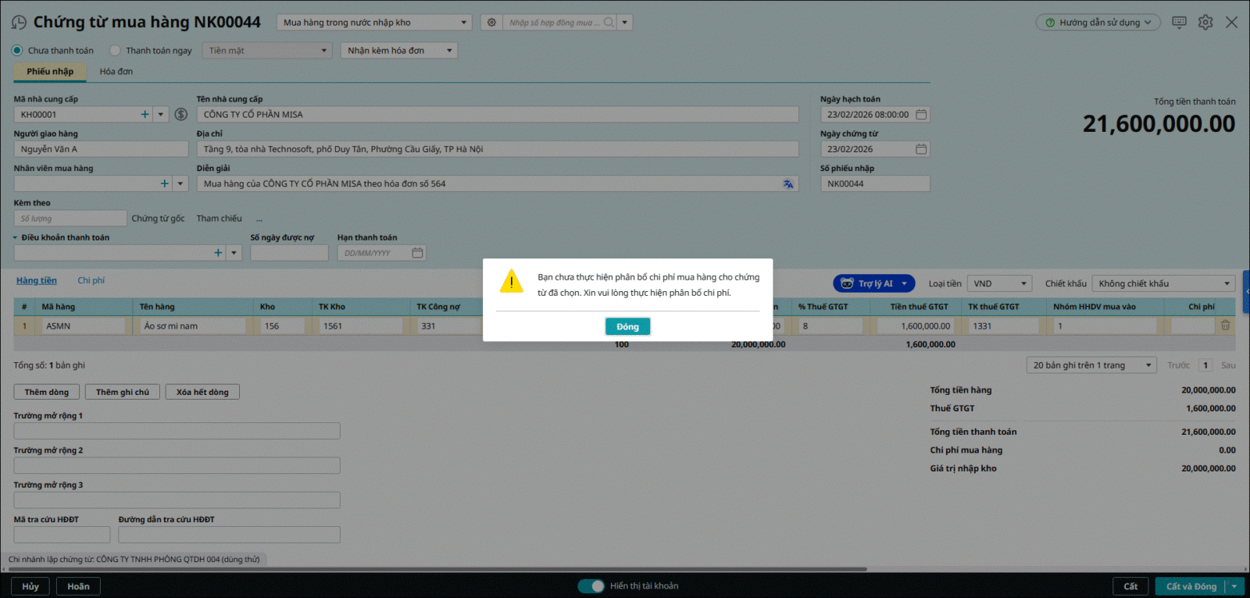The image size is (1250, 598).
Task: Click translate icon in Diễn giải field
Action: 787,184
